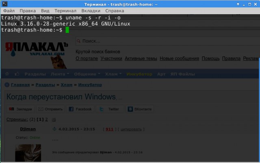Click Djiman's avatar image
Viewport: 260px width, 163px height.
click(28, 153)
